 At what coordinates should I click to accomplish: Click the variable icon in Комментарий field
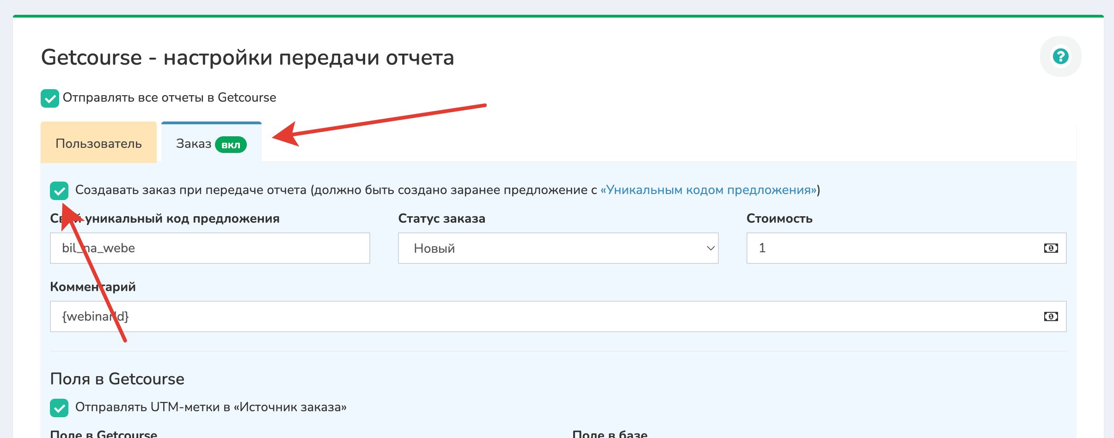coord(1051,316)
